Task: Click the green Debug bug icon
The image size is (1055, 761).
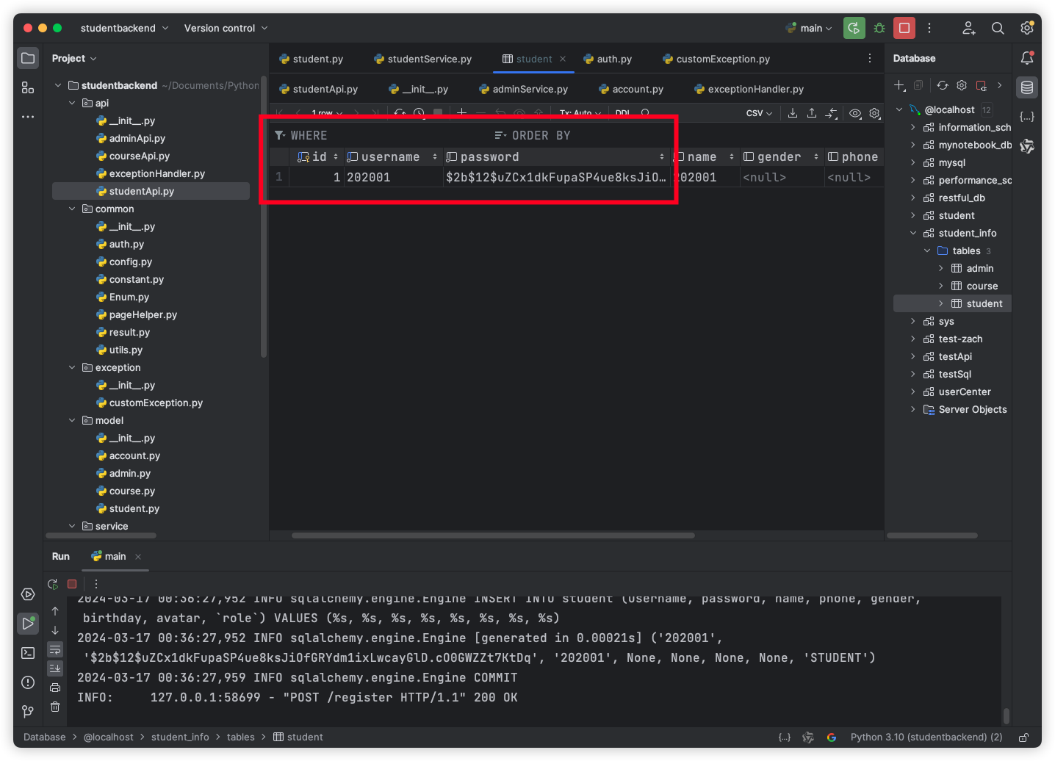Action: tap(879, 28)
